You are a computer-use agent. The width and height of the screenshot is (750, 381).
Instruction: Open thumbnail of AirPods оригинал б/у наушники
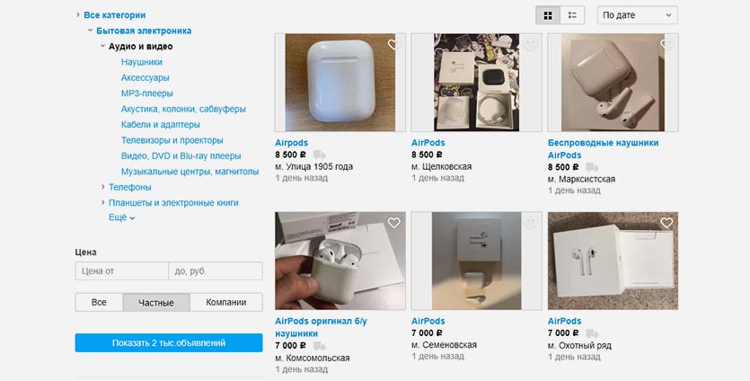(x=340, y=261)
